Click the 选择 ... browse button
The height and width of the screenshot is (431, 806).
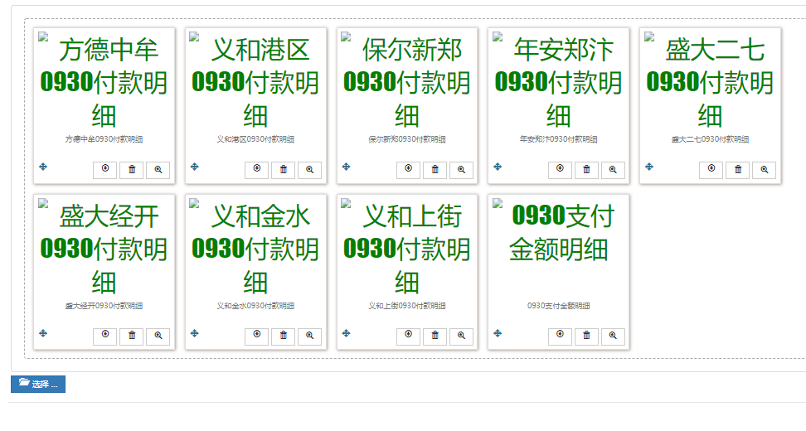38,384
